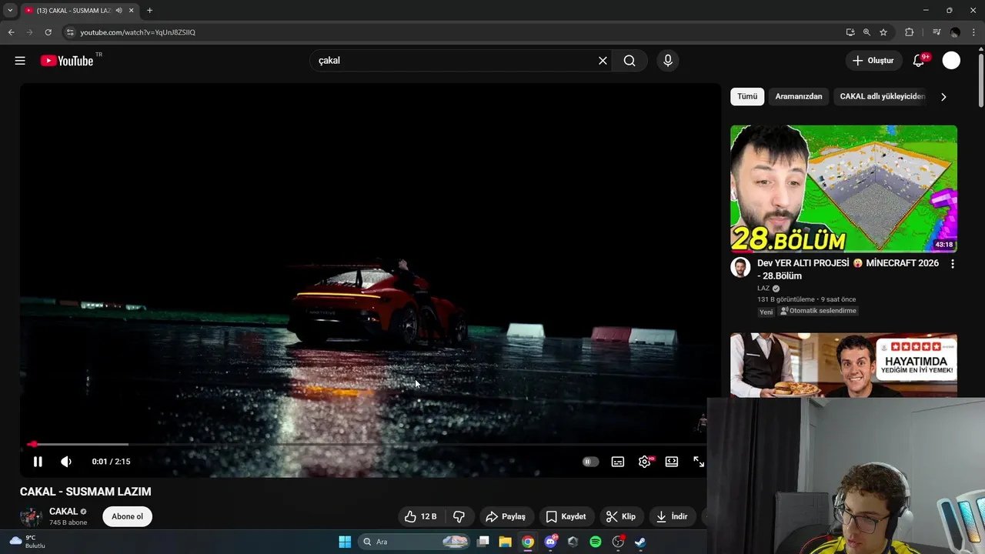
Task: Download video with İndir
Action: [x=672, y=516]
